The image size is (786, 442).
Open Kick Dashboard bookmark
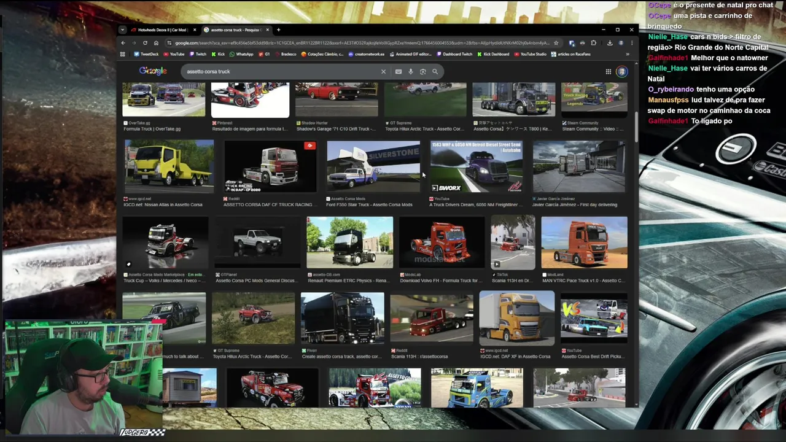point(493,54)
